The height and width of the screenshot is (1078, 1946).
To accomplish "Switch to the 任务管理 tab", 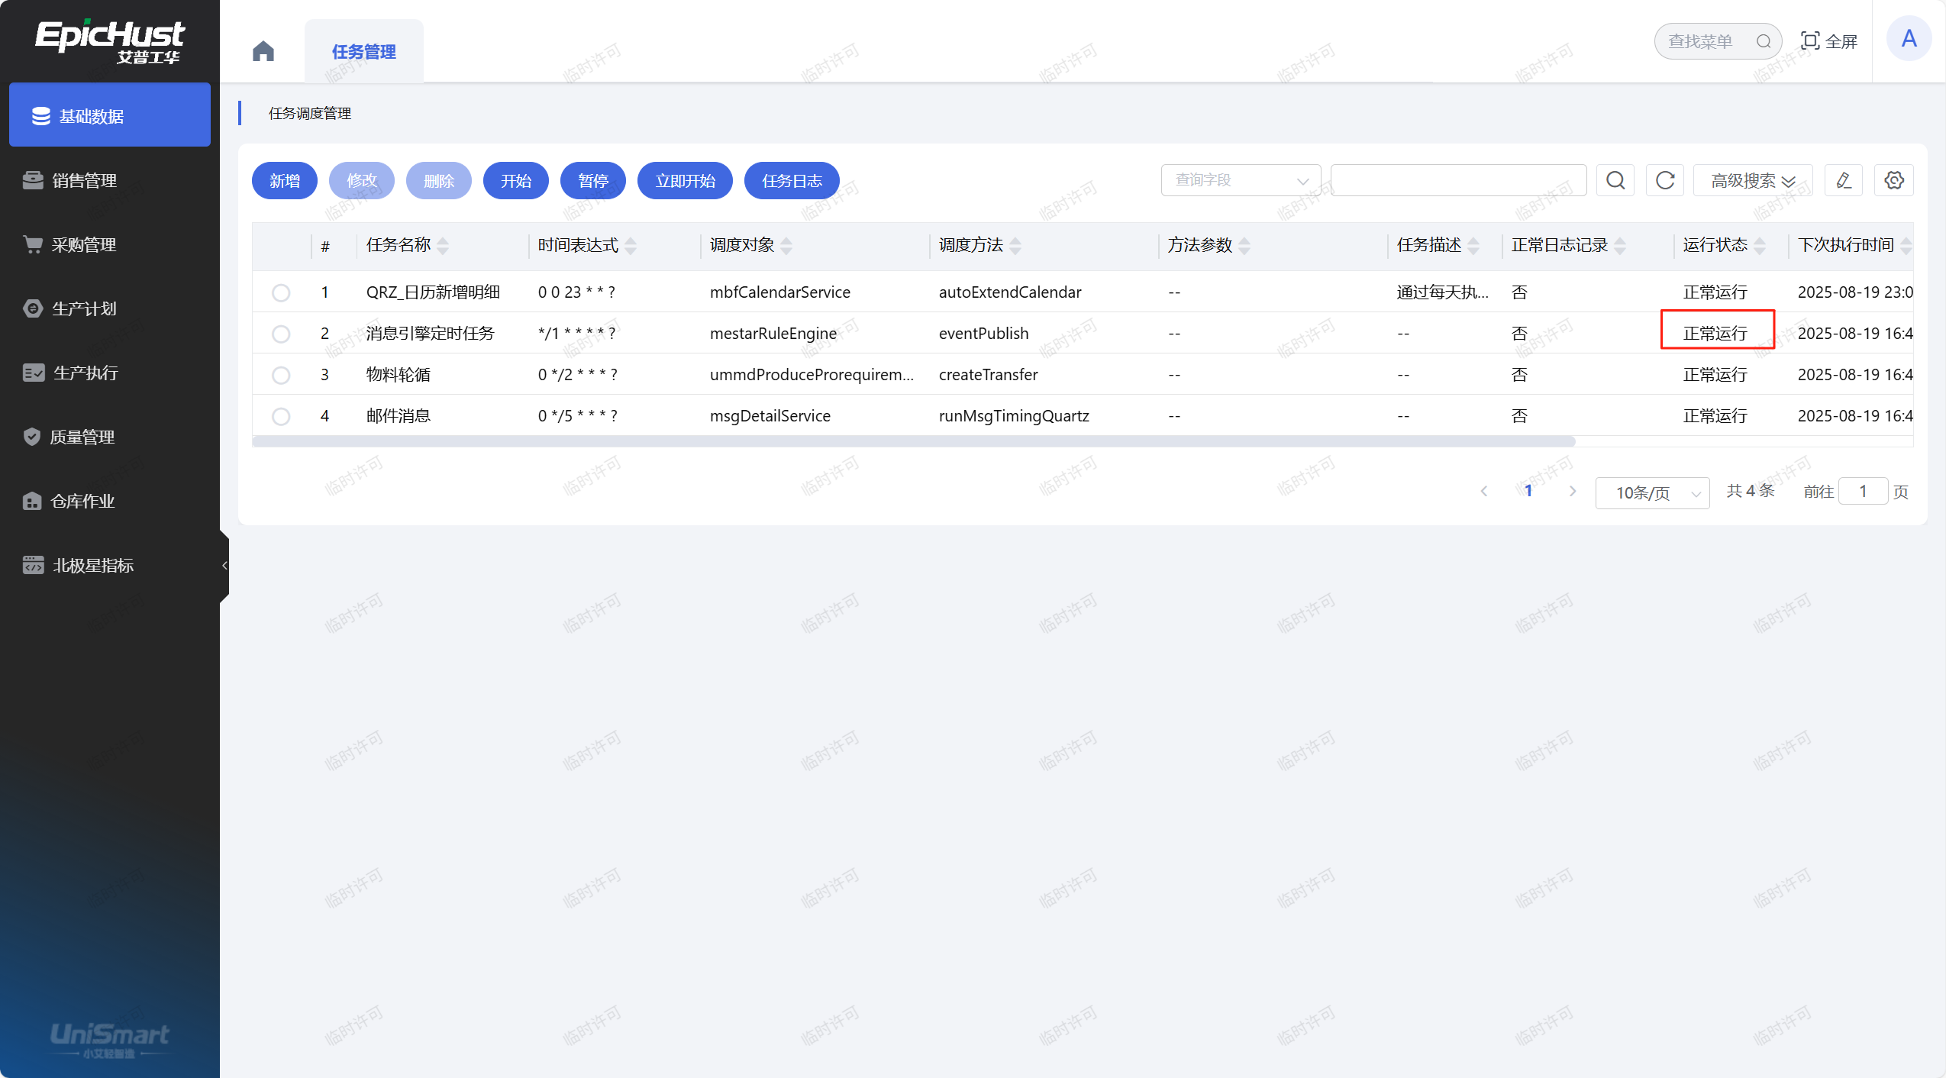I will 363,52.
